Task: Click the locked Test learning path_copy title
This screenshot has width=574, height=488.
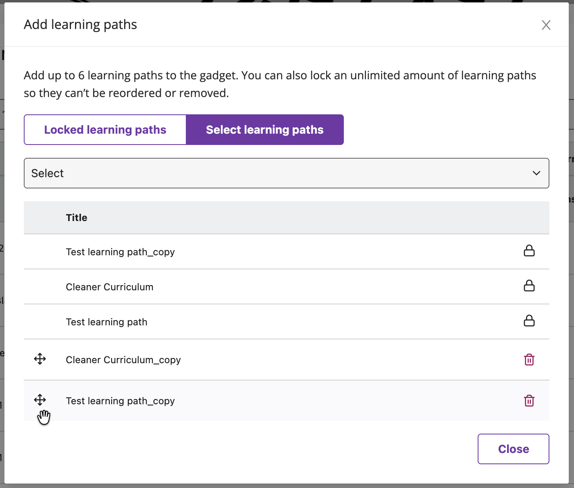Action: point(120,252)
